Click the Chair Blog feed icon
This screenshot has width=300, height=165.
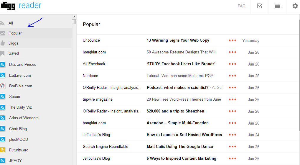[x=2, y=129]
